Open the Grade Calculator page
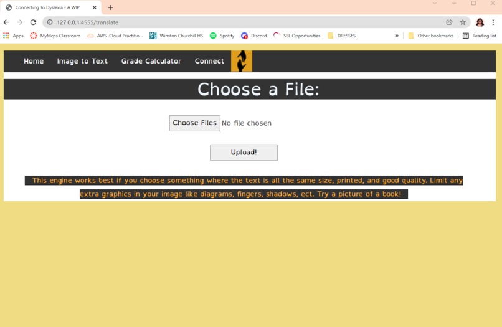502x327 pixels. coord(151,61)
